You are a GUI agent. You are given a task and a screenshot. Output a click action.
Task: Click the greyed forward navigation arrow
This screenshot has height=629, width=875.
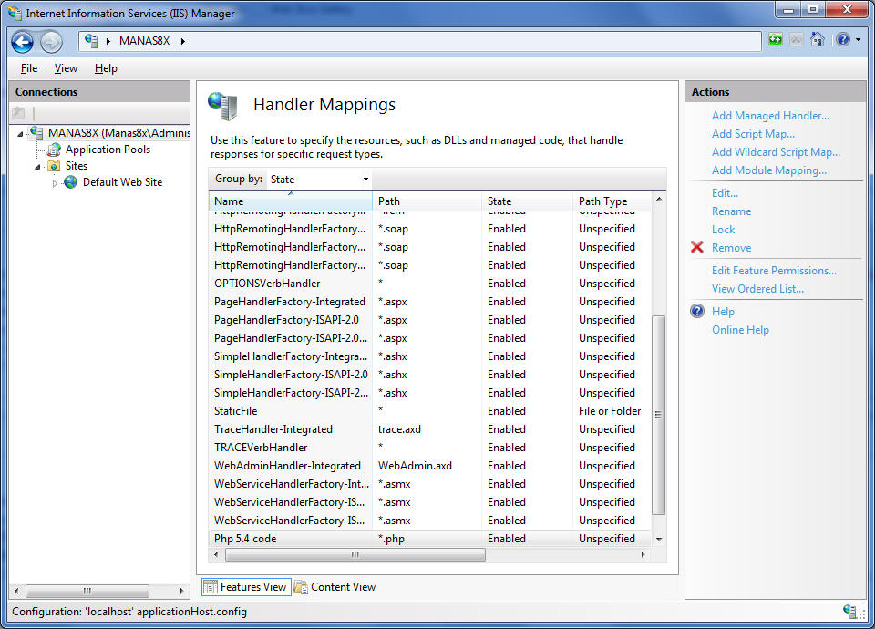click(x=51, y=42)
